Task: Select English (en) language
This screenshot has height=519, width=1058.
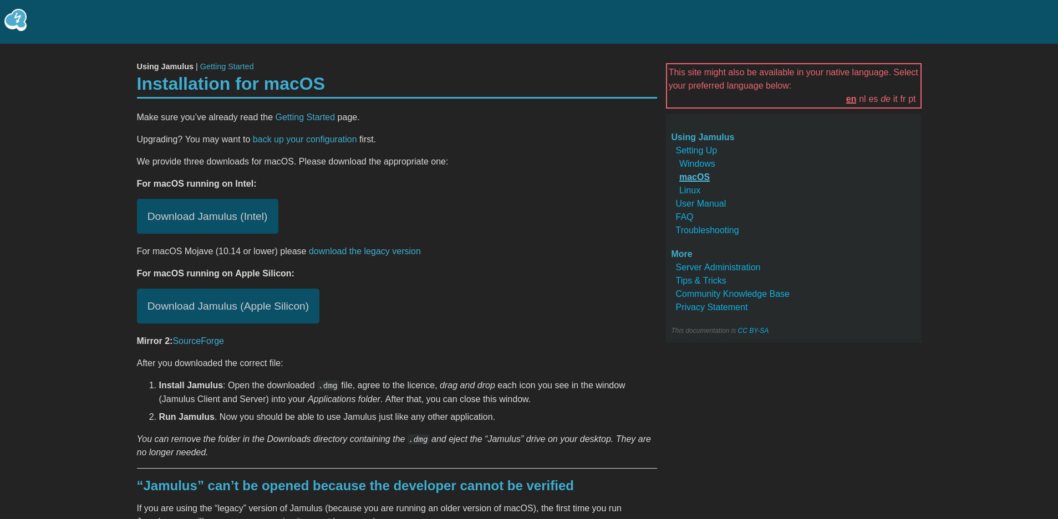Action: [851, 99]
